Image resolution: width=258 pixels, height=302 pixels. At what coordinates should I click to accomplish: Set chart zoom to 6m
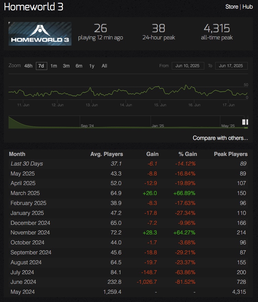click(x=79, y=66)
